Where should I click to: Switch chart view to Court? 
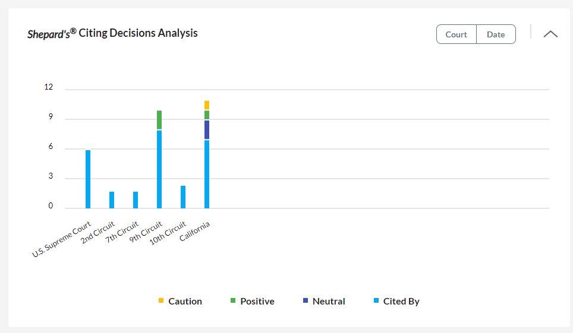456,34
